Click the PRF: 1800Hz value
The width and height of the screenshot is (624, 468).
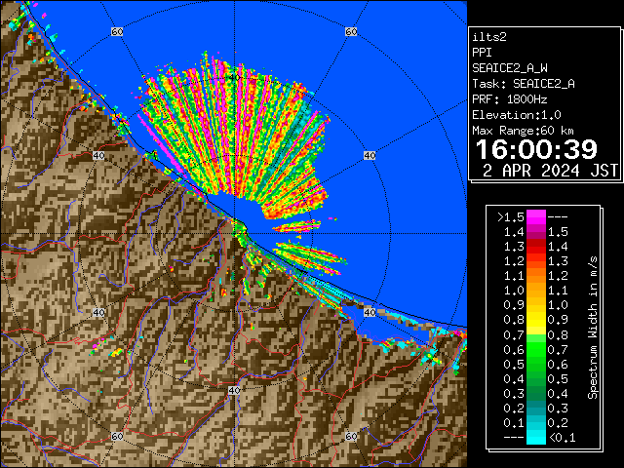pos(509,99)
